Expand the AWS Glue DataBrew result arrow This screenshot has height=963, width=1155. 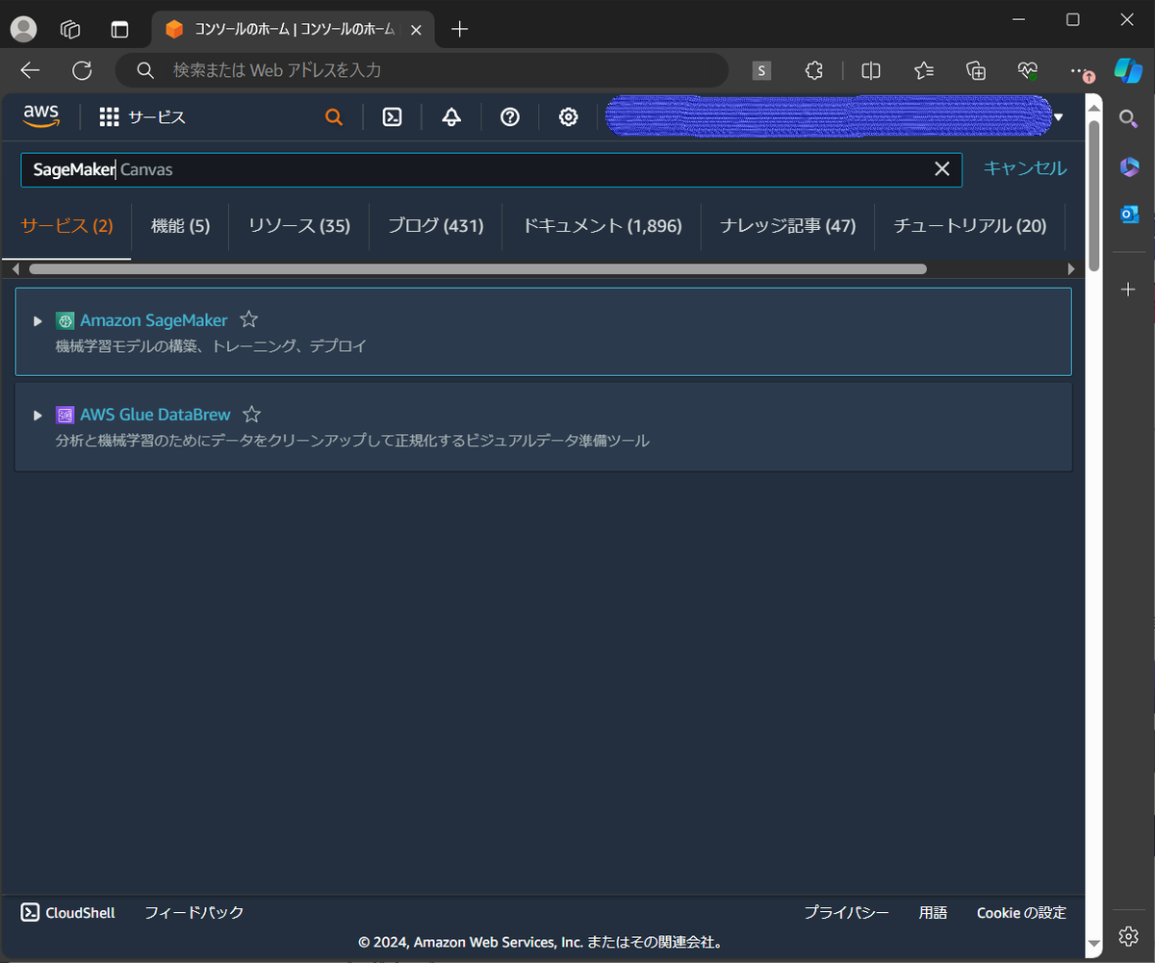(x=38, y=416)
